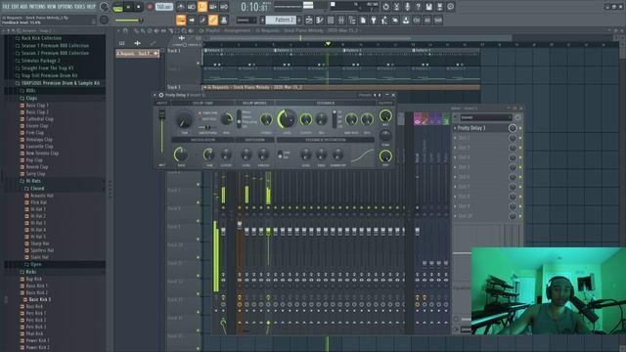Collapse the Hi Hats folder
This screenshot has width=626, height=352.
[32, 181]
